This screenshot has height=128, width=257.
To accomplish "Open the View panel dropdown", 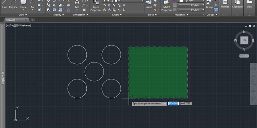I will pyautogui.click(x=249, y=15).
